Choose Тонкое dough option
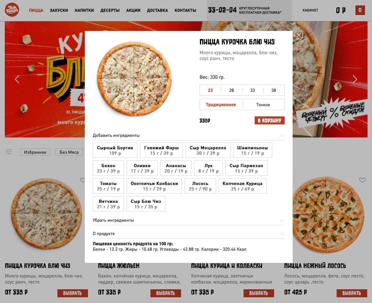 (263, 105)
